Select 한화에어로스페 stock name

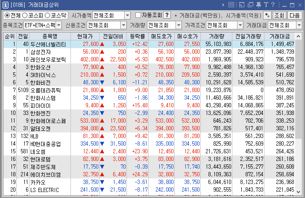click(x=48, y=121)
